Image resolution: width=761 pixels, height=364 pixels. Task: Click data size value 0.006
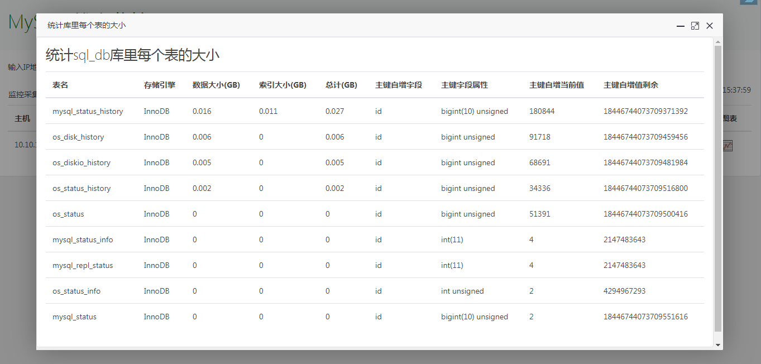(202, 137)
